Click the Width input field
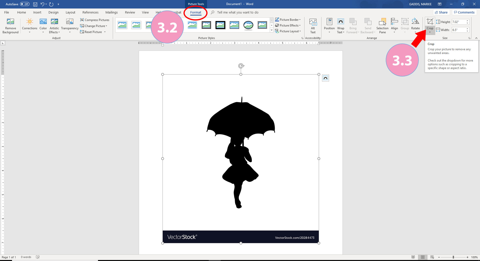The image size is (480, 261). (458, 30)
